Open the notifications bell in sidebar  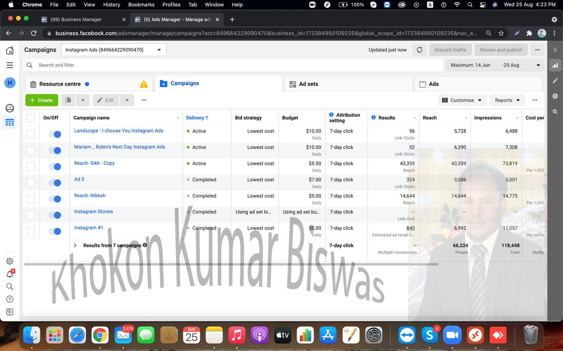9,274
